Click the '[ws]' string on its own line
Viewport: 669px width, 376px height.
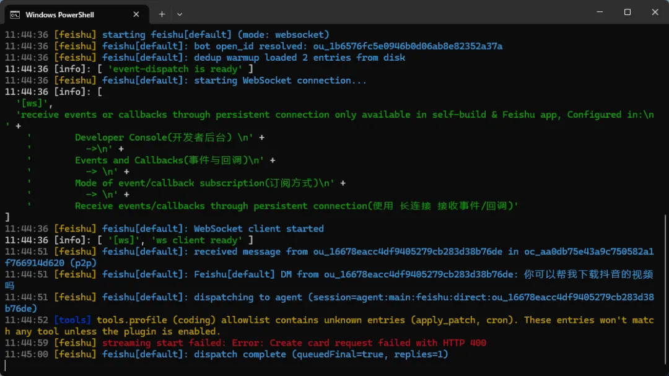point(32,103)
